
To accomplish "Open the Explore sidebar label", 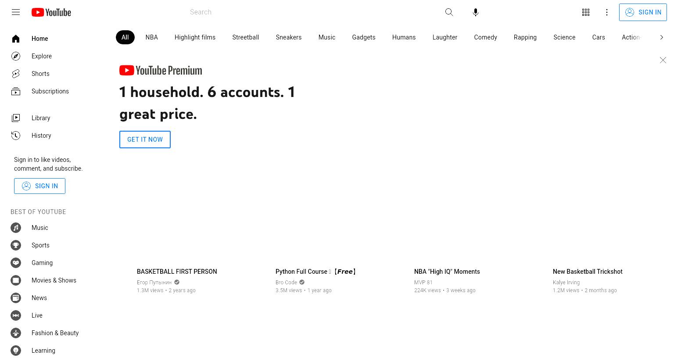I will 42,56.
